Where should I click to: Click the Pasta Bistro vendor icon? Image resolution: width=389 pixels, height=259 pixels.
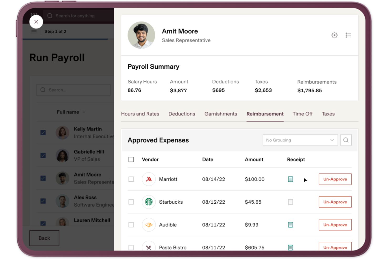[149, 247]
